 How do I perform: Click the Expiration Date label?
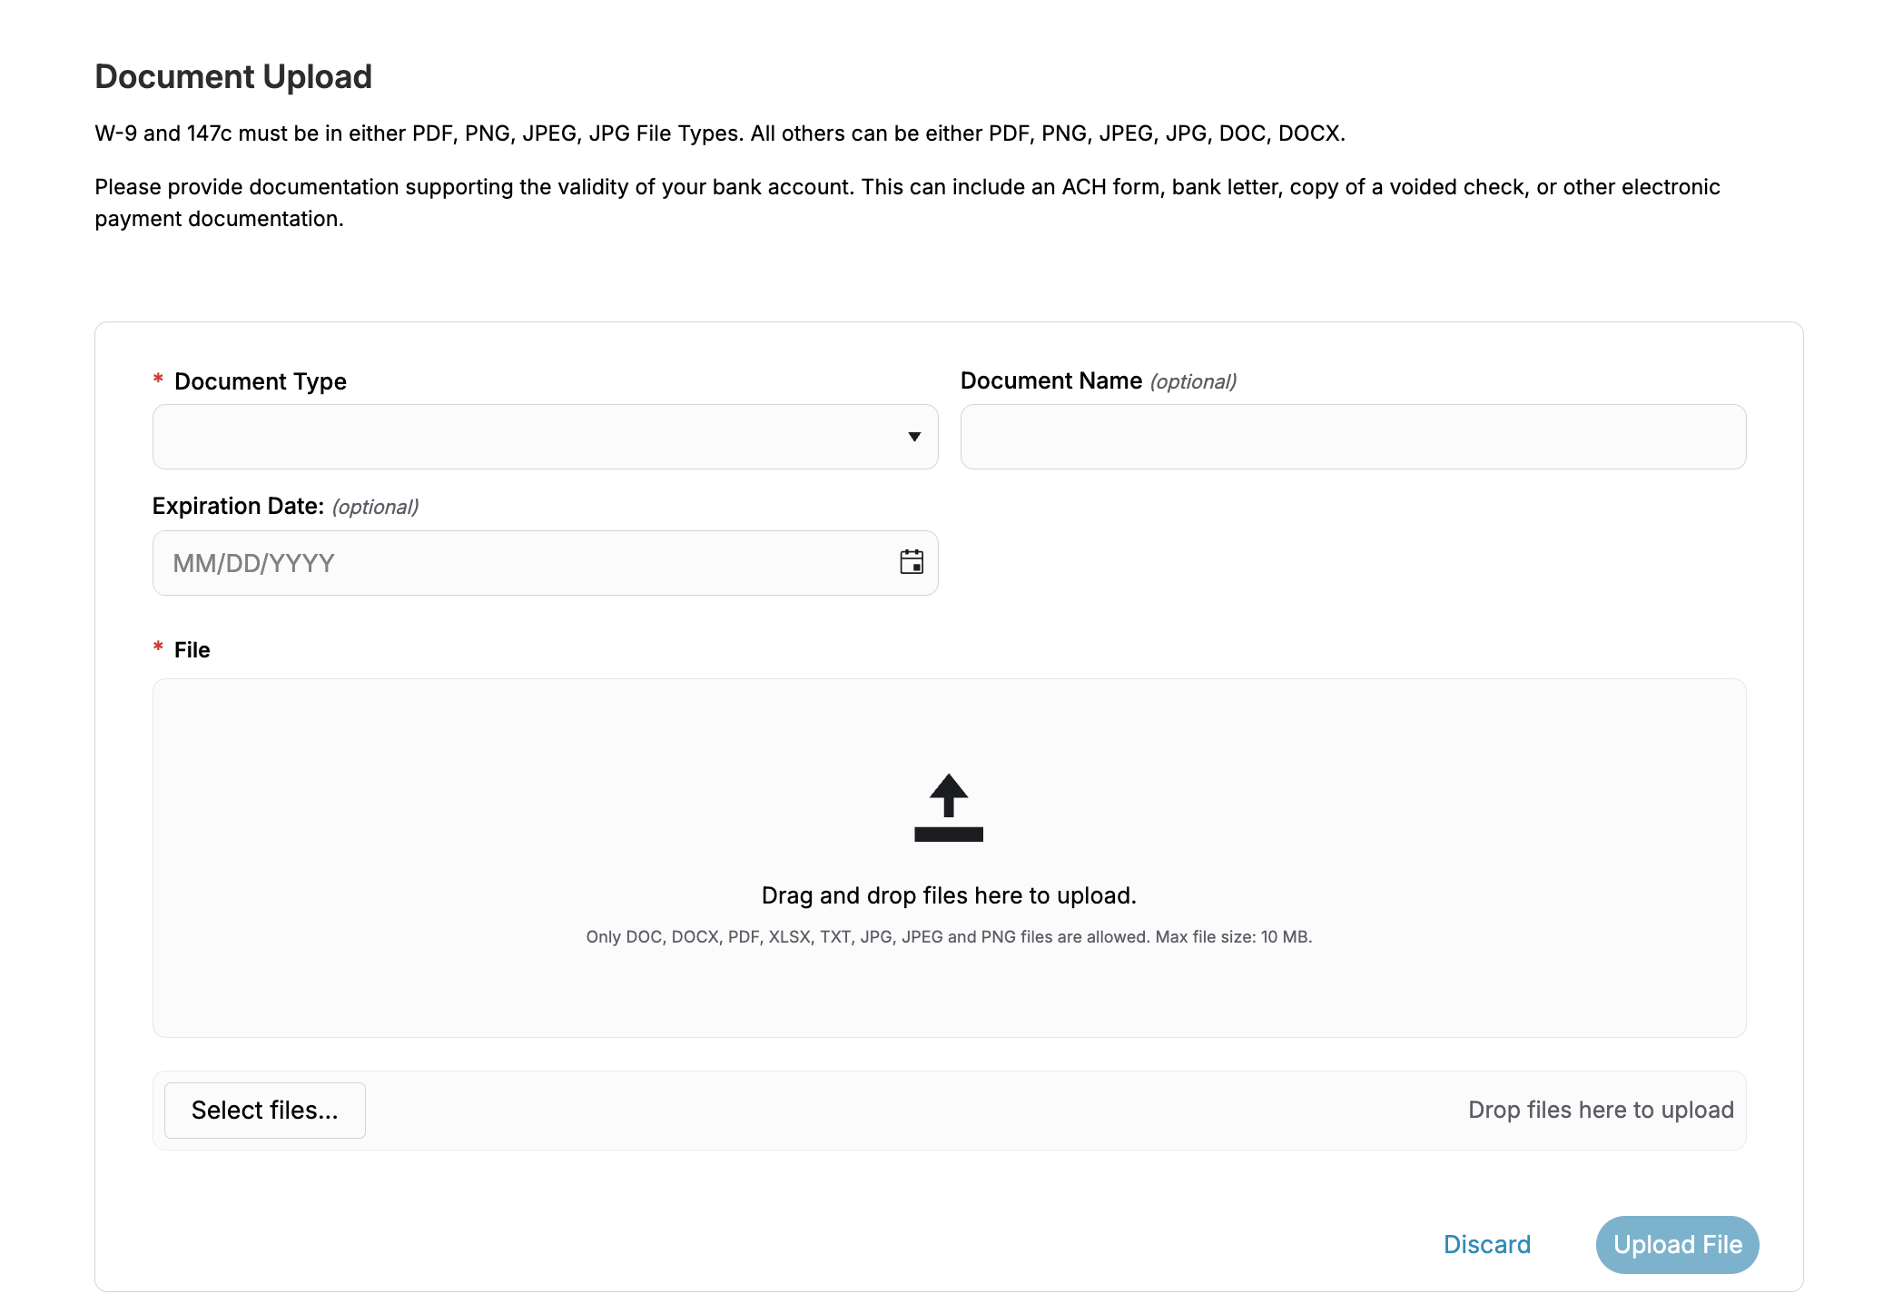coord(238,506)
